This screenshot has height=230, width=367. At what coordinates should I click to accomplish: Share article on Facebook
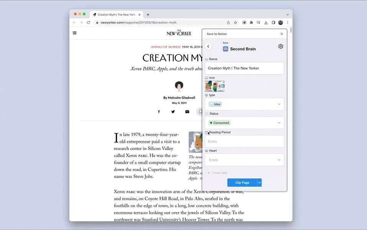[159, 112]
